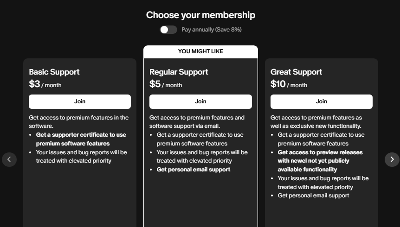
Task: Click the Basic Support plan title
Action: click(54, 72)
